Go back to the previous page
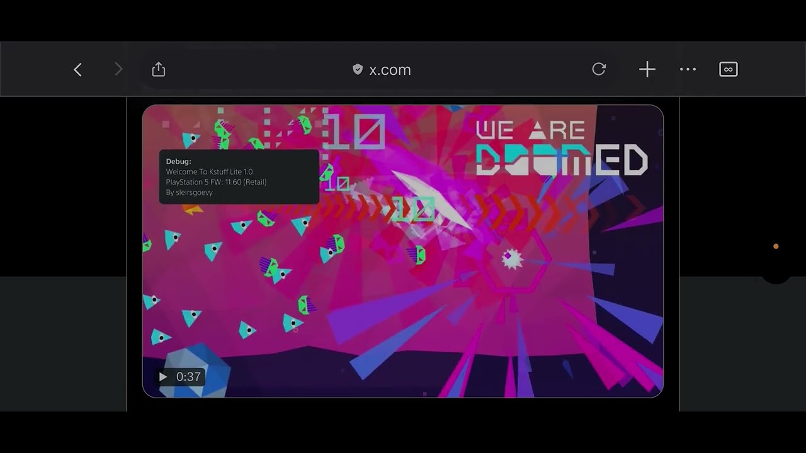The image size is (806, 453). 78,69
